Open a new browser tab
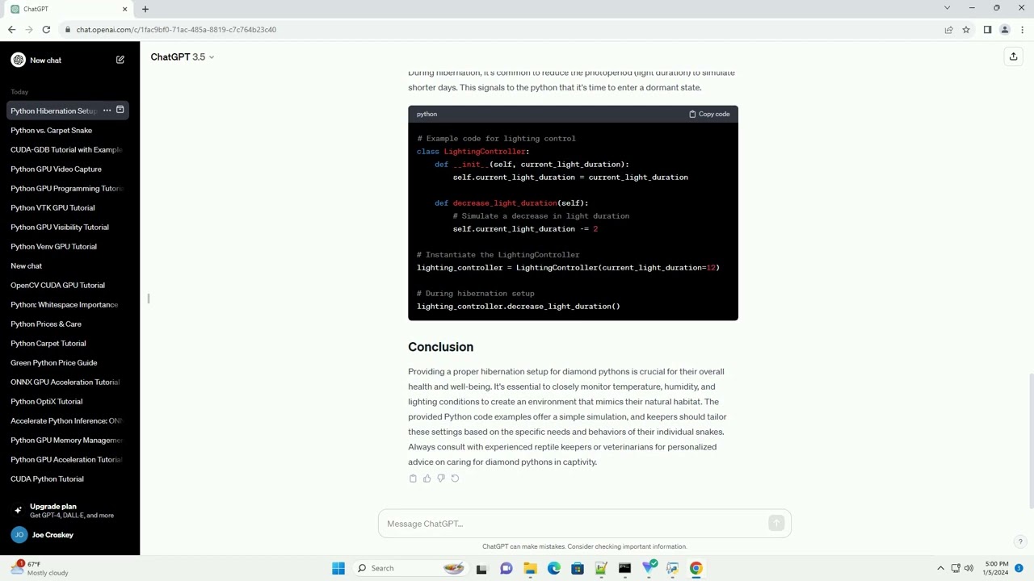Viewport: 1034px width, 581px height. tap(145, 9)
